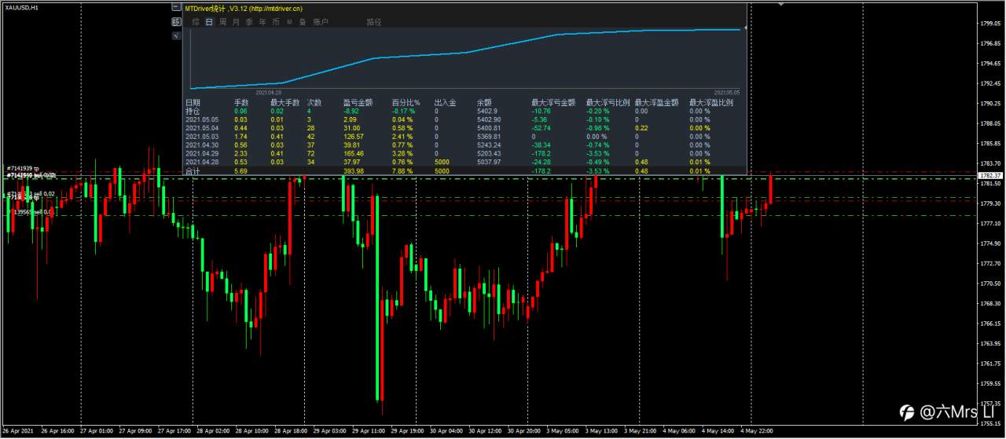The width and height of the screenshot is (1006, 439).
Task: Click the 4 May 22:00 time axis label
Action: pos(757,431)
